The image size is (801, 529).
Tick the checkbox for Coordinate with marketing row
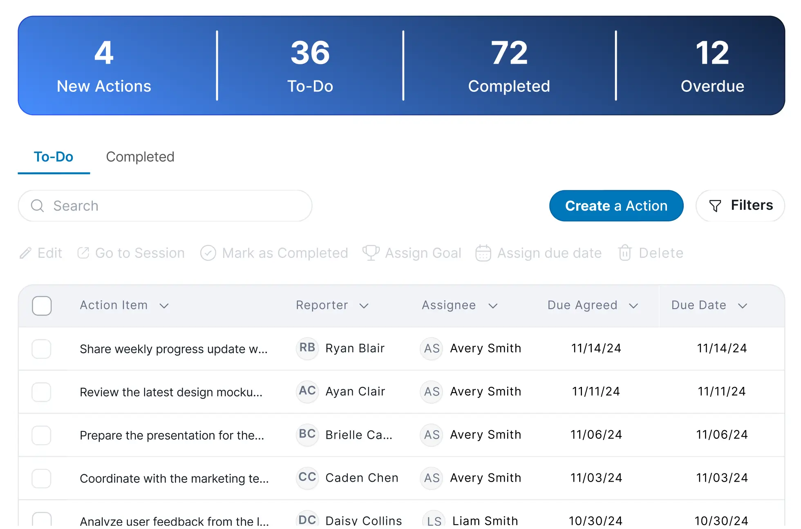(x=42, y=478)
